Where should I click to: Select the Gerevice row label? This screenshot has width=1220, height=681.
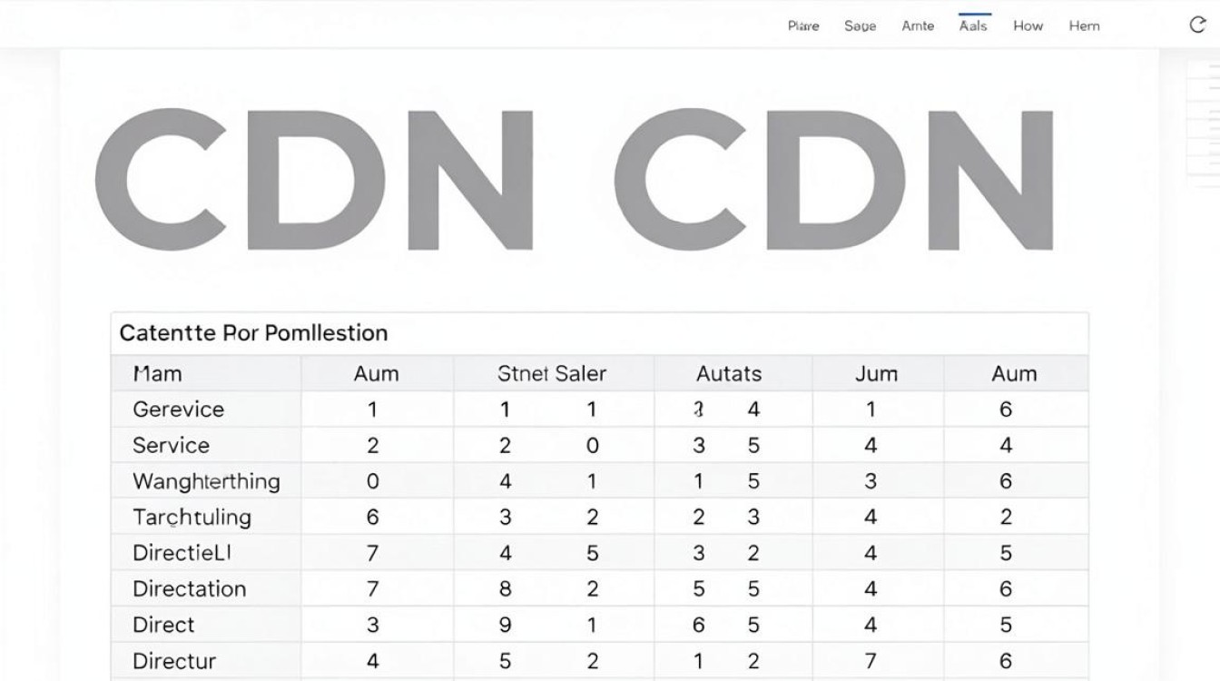click(178, 410)
